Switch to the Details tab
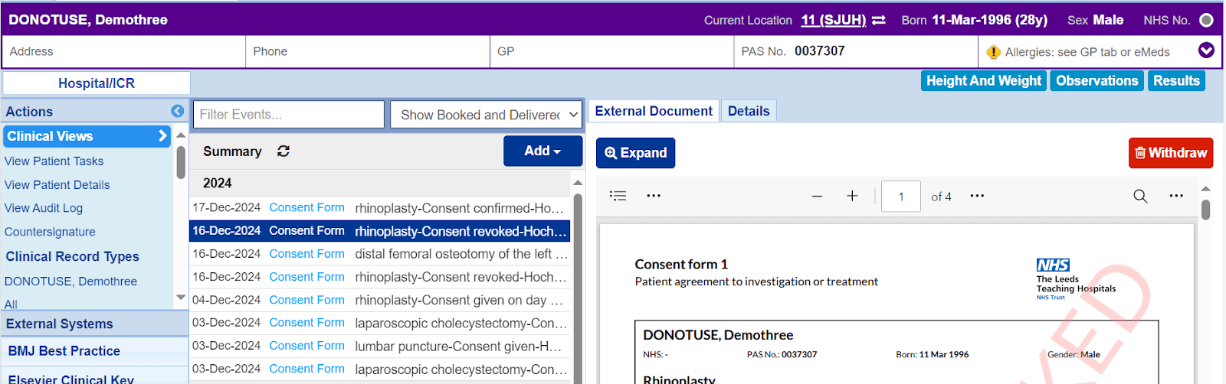This screenshot has height=384, width=1226. 749,111
